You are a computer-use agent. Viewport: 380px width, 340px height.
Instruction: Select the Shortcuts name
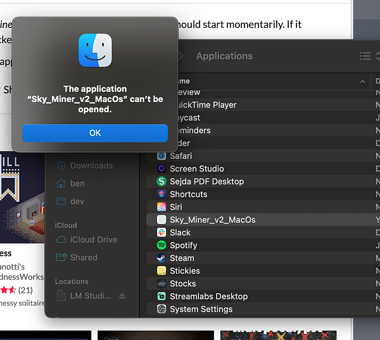(189, 194)
